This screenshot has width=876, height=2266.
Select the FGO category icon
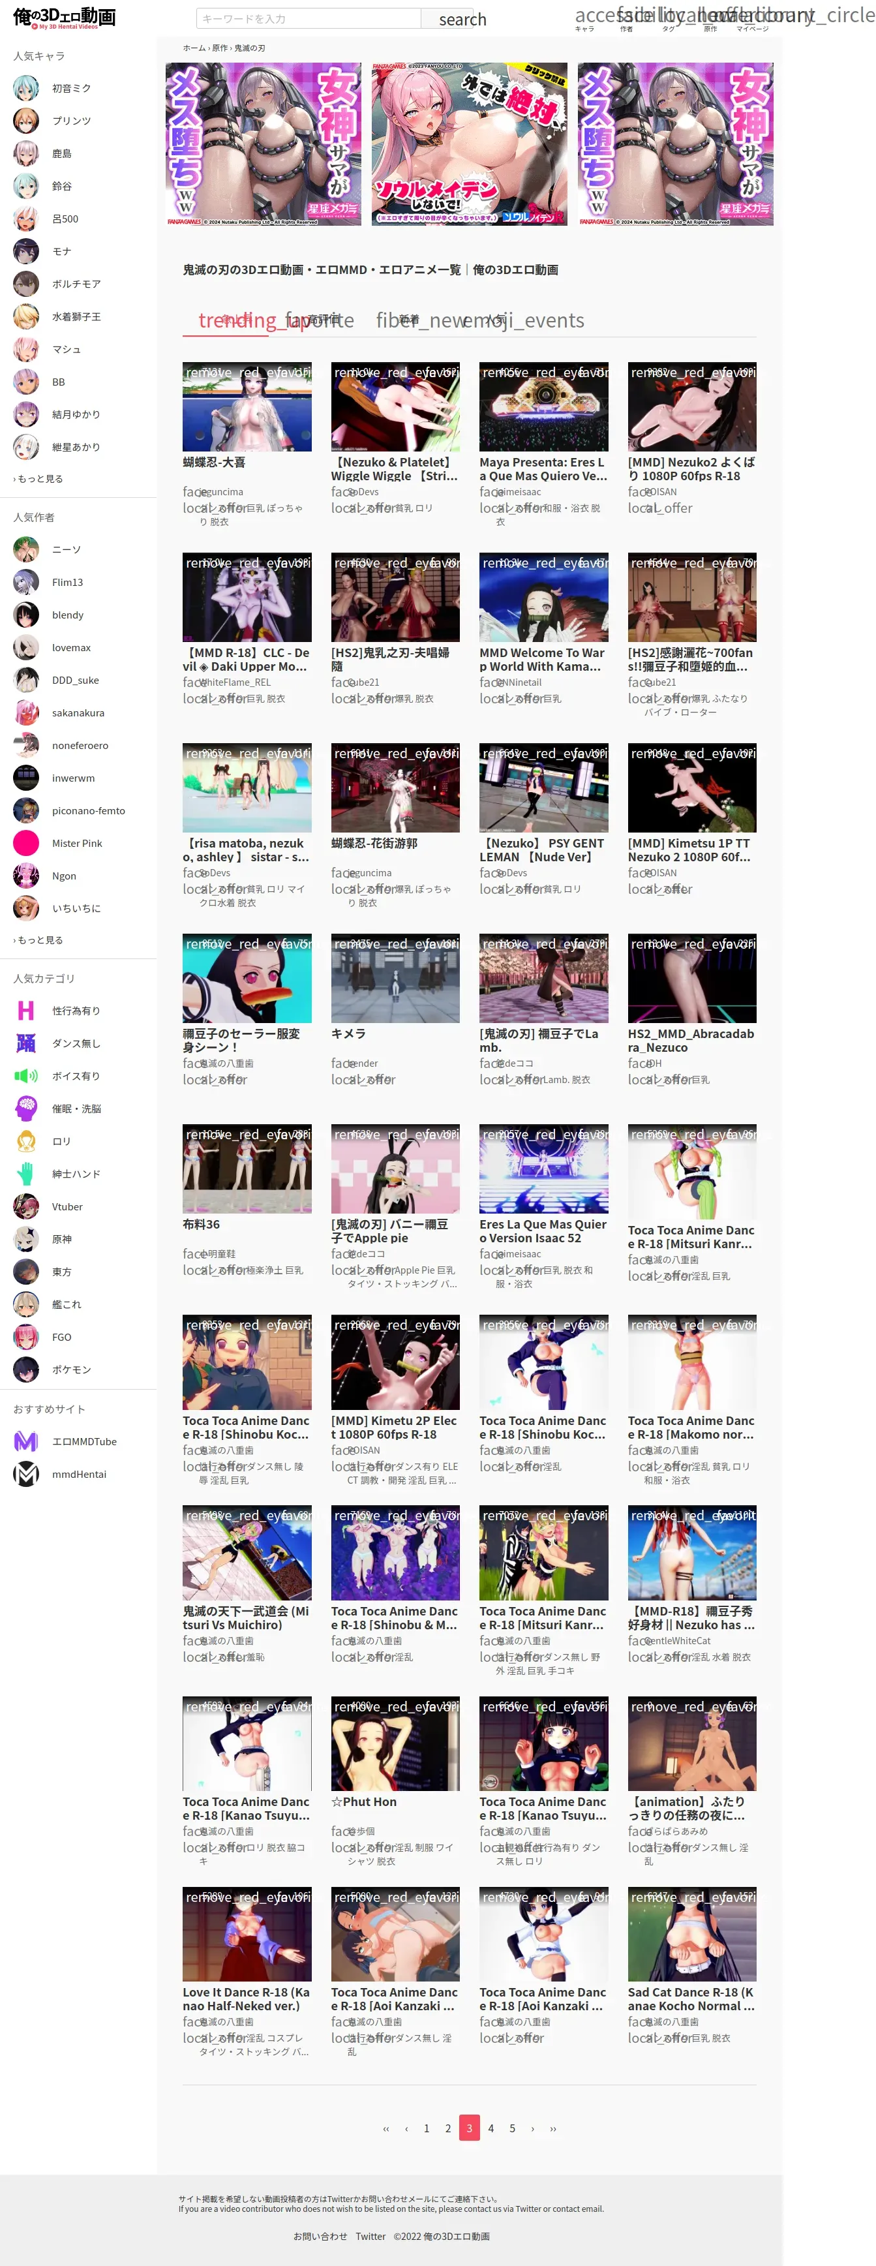[x=25, y=1337]
